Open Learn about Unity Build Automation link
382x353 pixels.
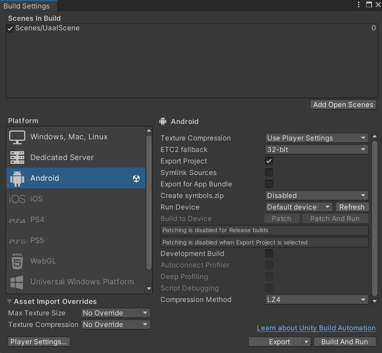316,328
